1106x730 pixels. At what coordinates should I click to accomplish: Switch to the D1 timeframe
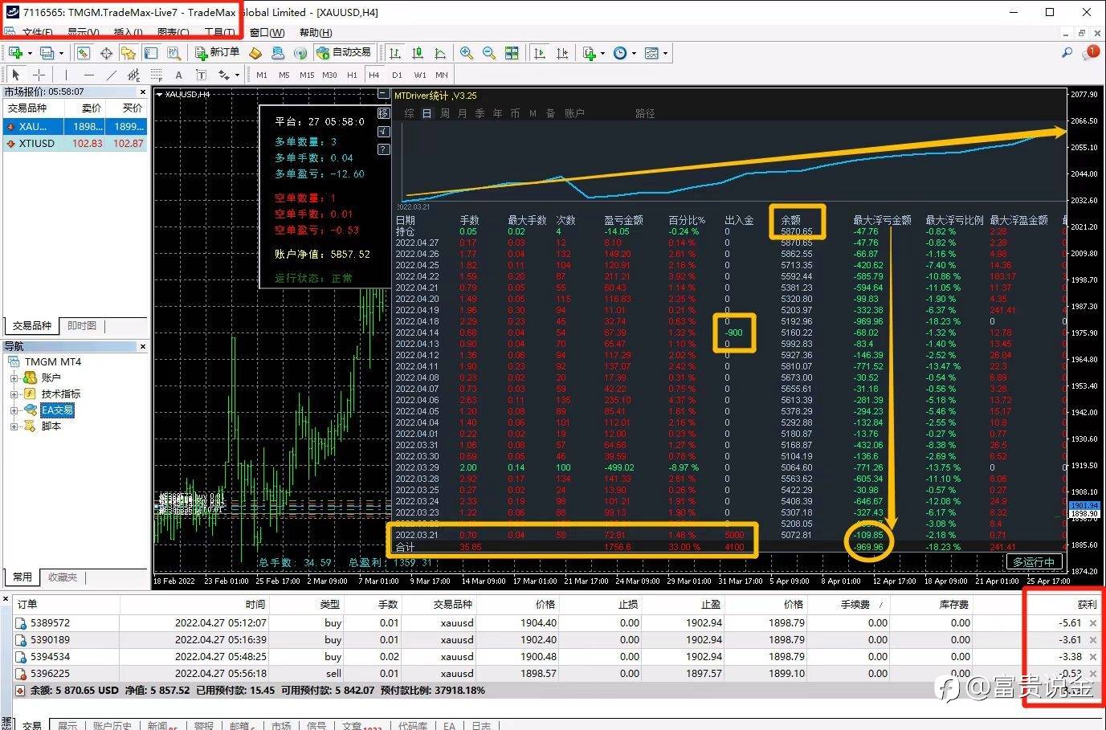(397, 75)
